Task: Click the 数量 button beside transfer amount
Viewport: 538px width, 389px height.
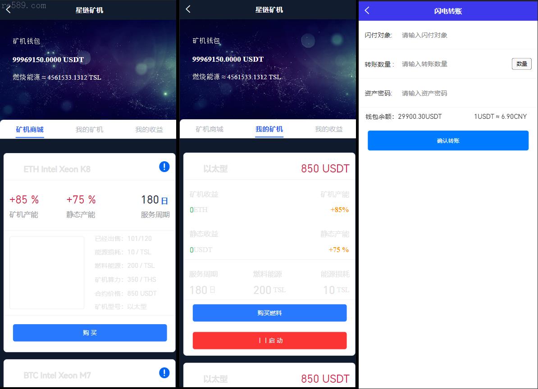Action: click(x=521, y=64)
